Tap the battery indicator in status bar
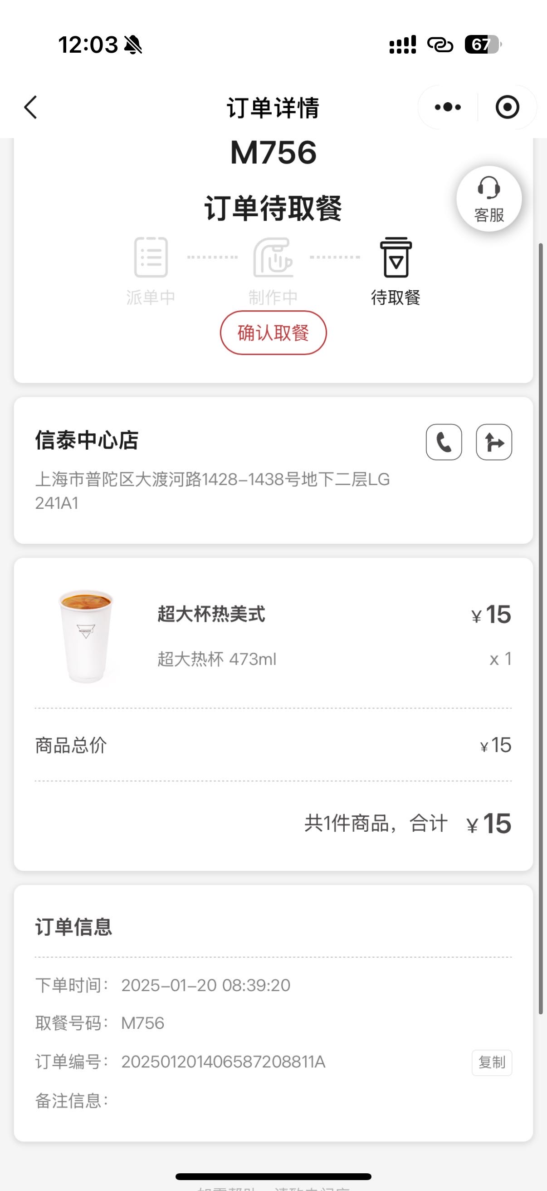547x1191 pixels. (483, 45)
